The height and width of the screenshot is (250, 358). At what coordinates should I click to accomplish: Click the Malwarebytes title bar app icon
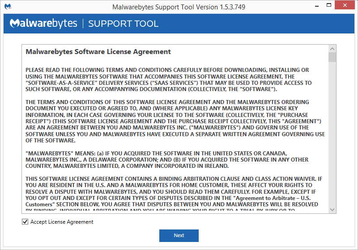click(8, 7)
